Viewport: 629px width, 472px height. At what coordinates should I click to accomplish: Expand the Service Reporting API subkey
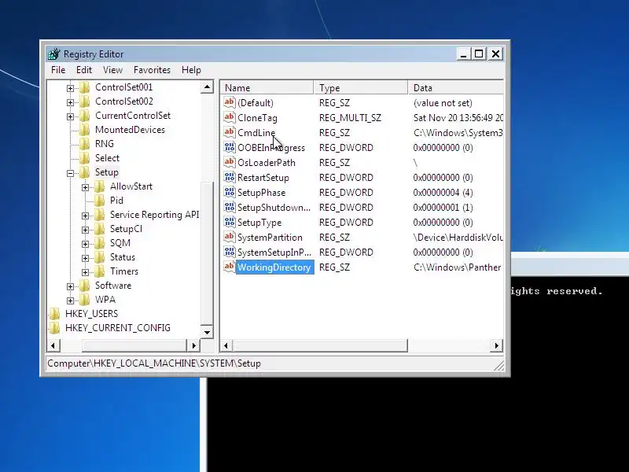click(x=85, y=216)
